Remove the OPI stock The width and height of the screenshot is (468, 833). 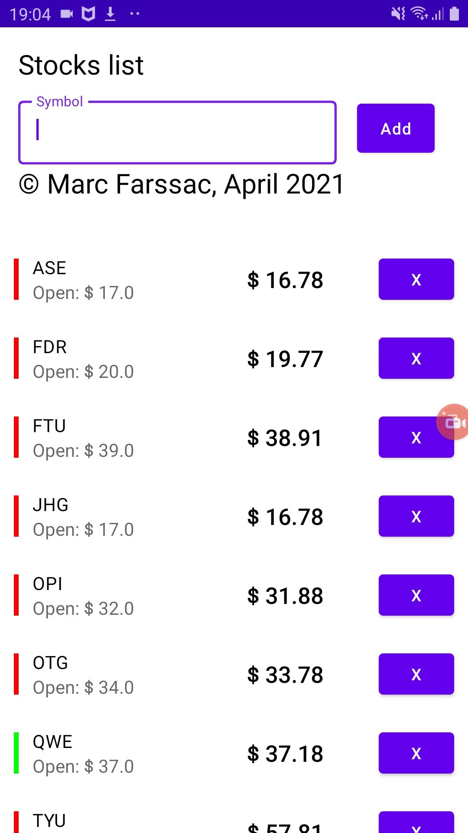[416, 595]
